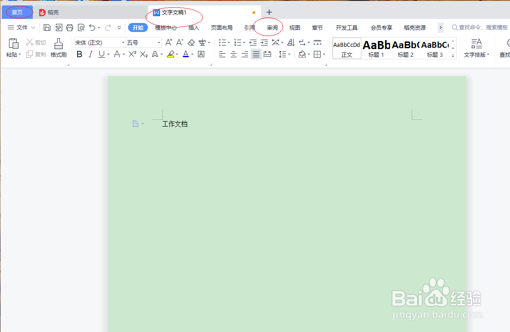The image size is (510, 332).
Task: Open the customize quick access toolbar dropdown
Action: pos(119,27)
